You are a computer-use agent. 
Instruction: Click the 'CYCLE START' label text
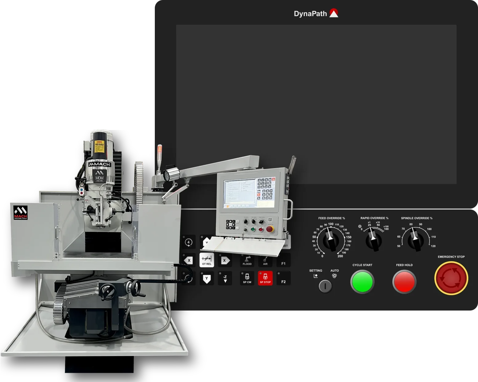pyautogui.click(x=362, y=265)
